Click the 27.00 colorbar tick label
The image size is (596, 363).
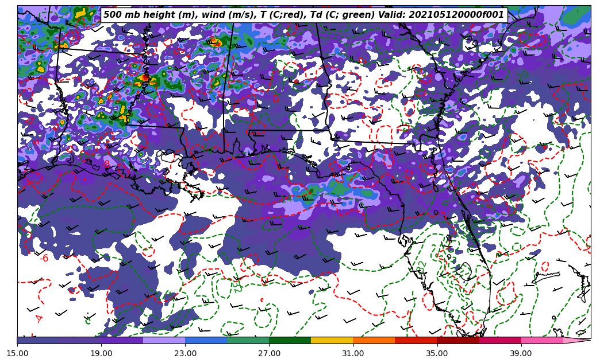click(x=269, y=354)
